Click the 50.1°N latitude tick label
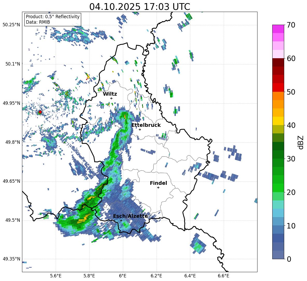307x281 pixels. click(12, 64)
